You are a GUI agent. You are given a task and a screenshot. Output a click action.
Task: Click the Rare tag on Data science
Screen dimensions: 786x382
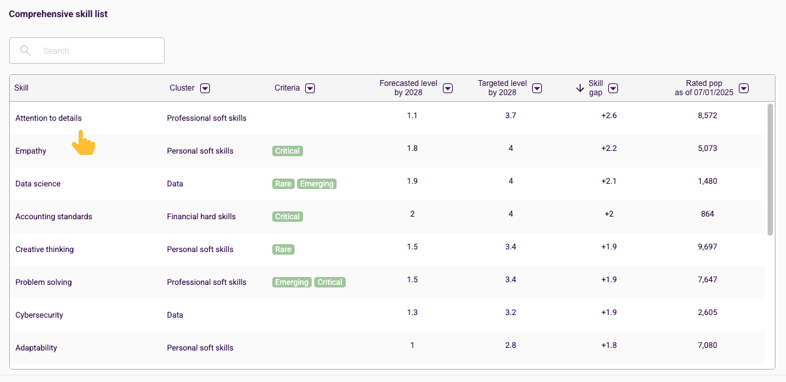tap(283, 184)
